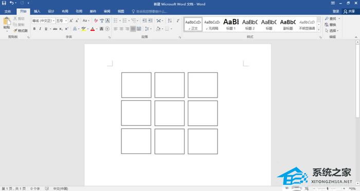Switch to the Layout ribbon tab
The height and width of the screenshot is (191, 360).
coord(65,11)
